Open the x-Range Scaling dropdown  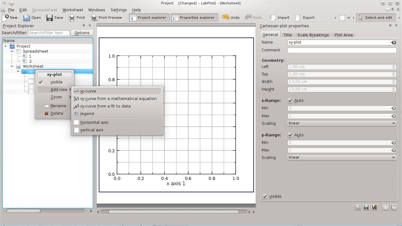pyautogui.click(x=342, y=124)
